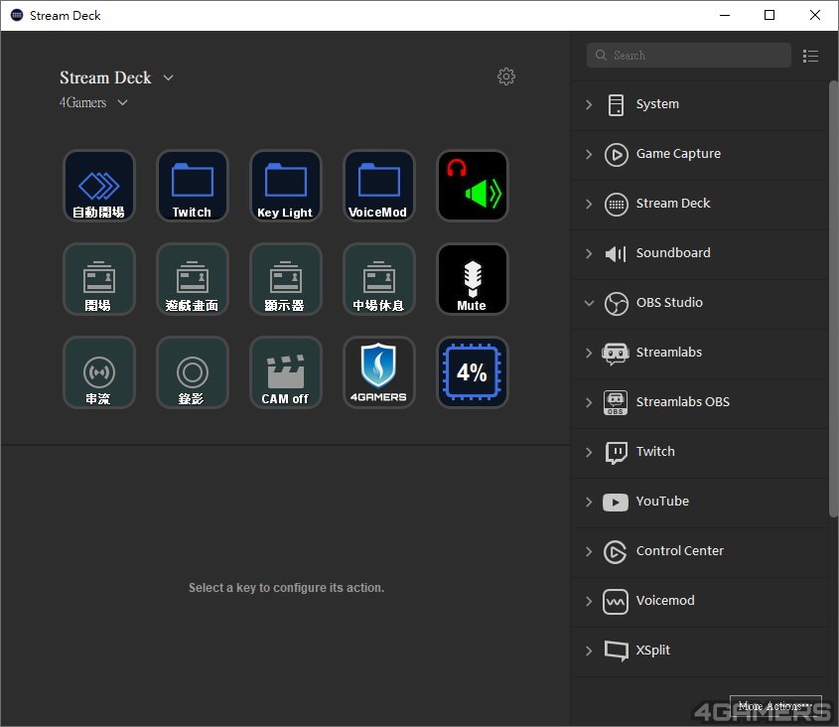The width and height of the screenshot is (839, 727).
Task: Open the VoiceMod folder key
Action: point(379,186)
